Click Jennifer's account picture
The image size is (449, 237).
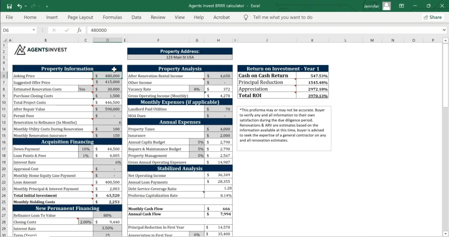click(387, 6)
